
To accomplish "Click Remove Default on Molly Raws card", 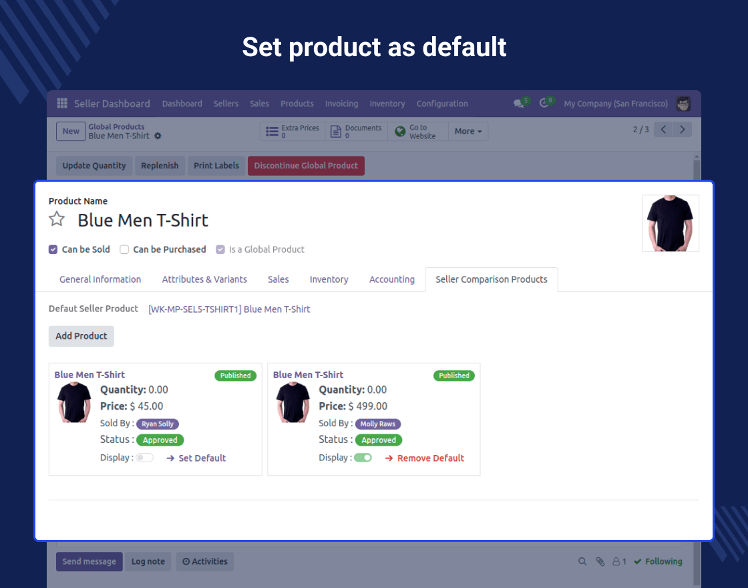I will pos(425,458).
